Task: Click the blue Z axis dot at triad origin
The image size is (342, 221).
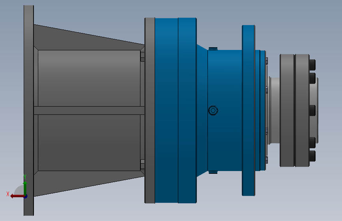Action: 26,196
